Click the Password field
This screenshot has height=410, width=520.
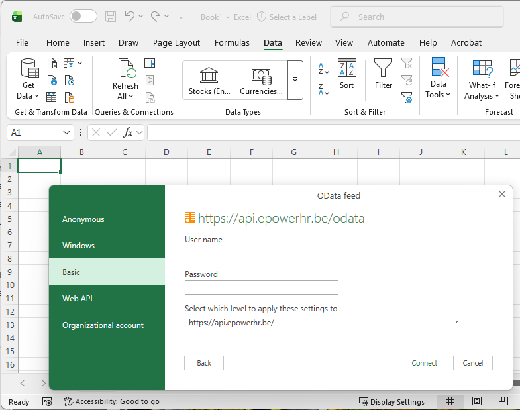(x=262, y=287)
